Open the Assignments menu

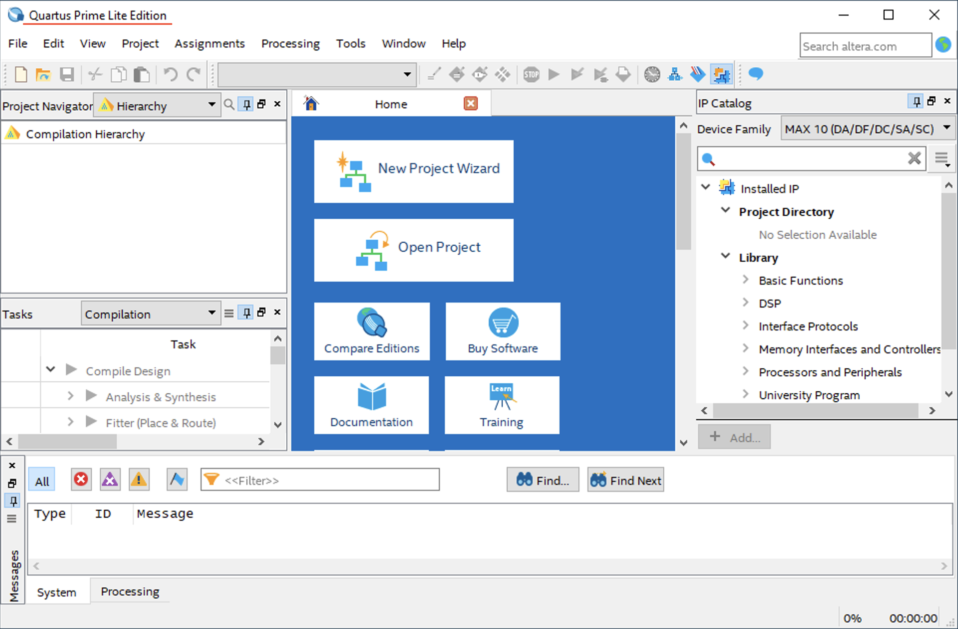(x=209, y=44)
